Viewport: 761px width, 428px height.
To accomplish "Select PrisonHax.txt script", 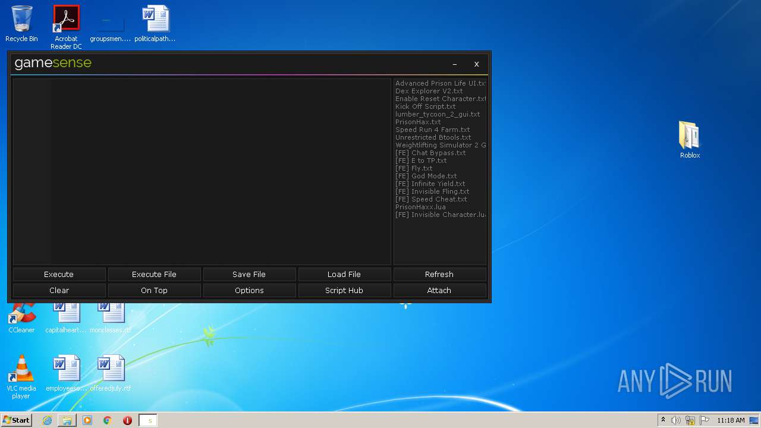I will pos(418,122).
